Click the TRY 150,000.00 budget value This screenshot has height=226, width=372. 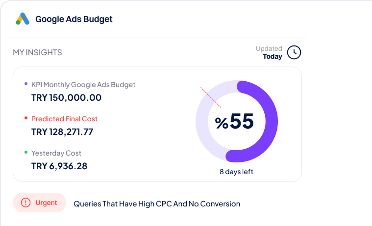coord(67,98)
